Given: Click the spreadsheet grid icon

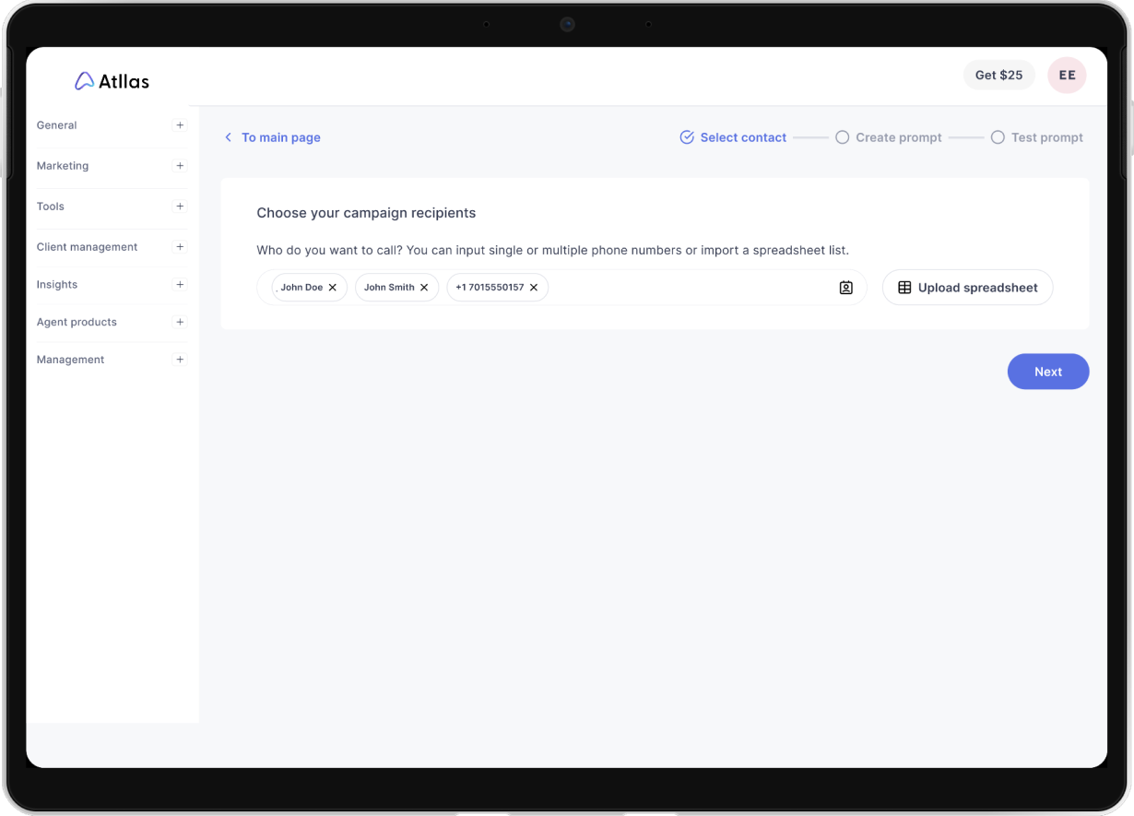Looking at the screenshot, I should [x=904, y=288].
